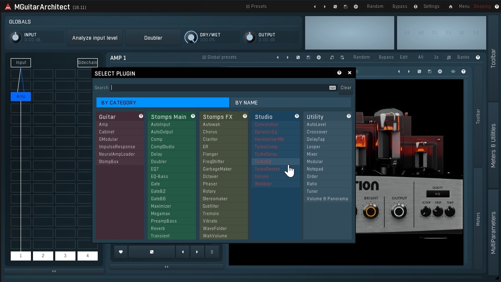Click the AMP 1 header save icon
This screenshot has height=282, width=501.
coord(308,57)
